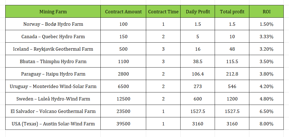
Task: Click the Total profit header cell
Action: coord(232,12)
